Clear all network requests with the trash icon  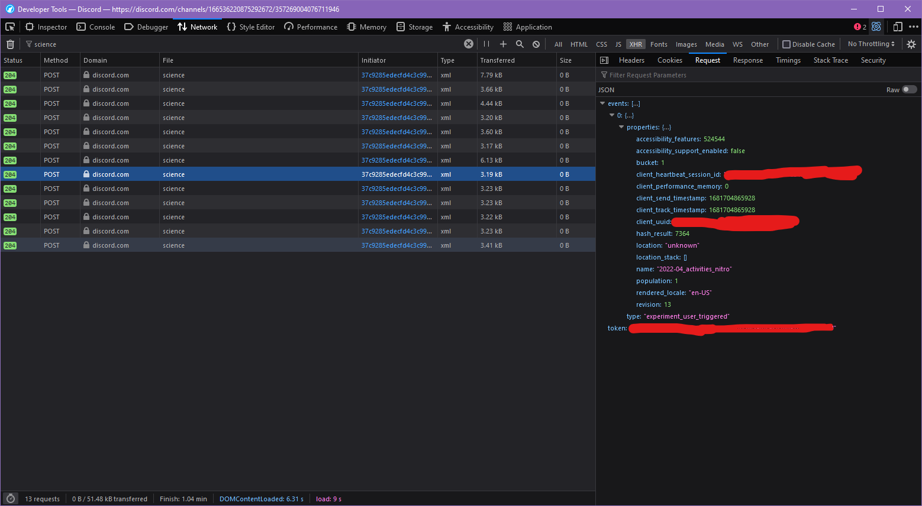point(10,44)
